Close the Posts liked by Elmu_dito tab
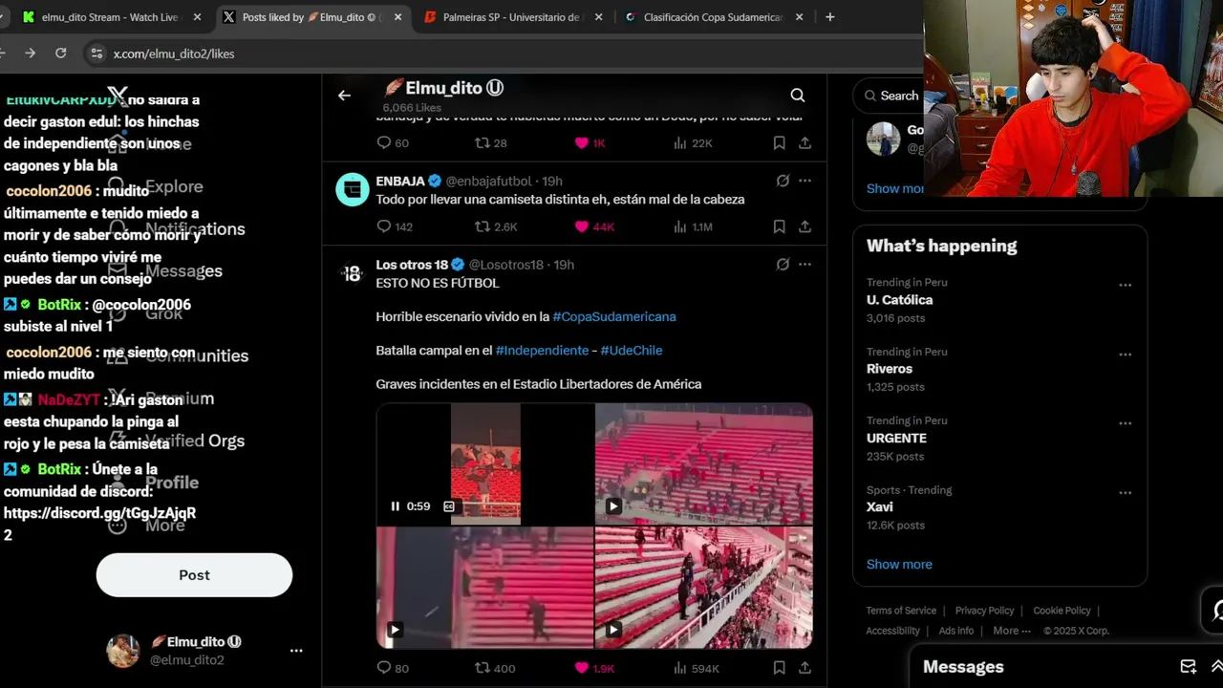The height and width of the screenshot is (688, 1223). point(398,17)
